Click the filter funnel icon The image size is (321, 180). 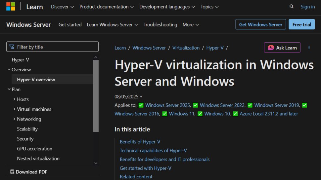(12, 47)
